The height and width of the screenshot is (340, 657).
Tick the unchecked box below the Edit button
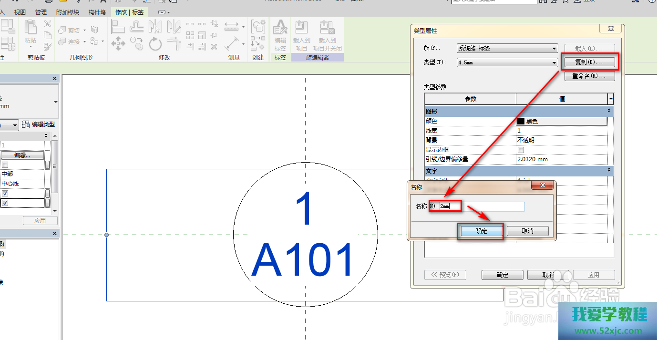[5, 165]
